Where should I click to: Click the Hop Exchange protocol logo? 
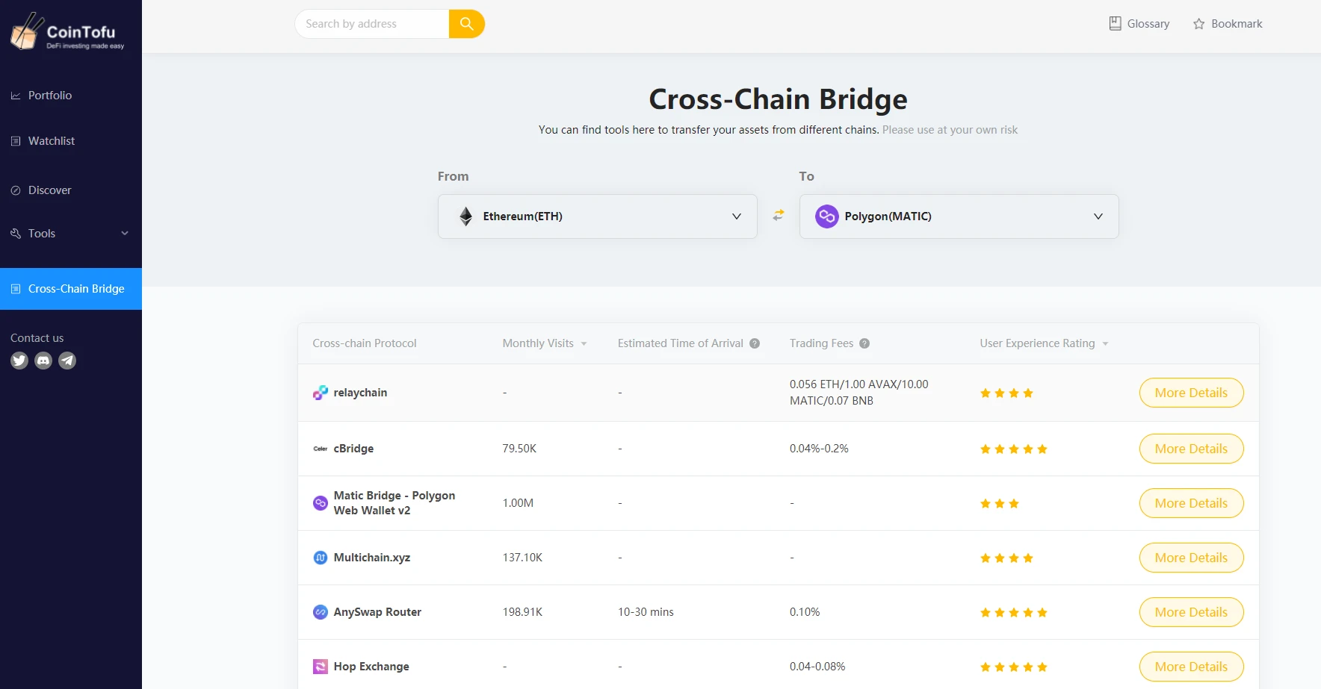pos(321,667)
